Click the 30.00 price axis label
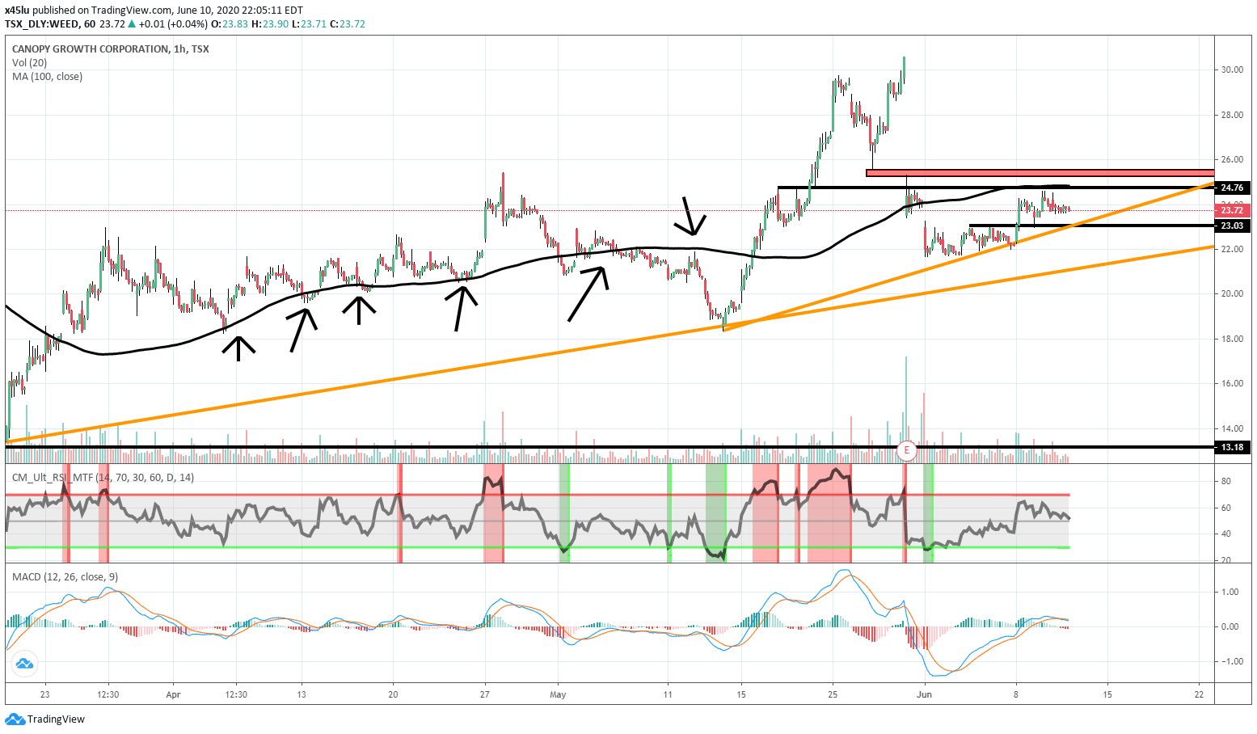This screenshot has height=734, width=1257. (x=1232, y=70)
